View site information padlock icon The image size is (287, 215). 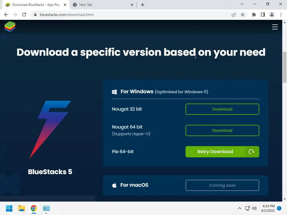tap(35, 15)
